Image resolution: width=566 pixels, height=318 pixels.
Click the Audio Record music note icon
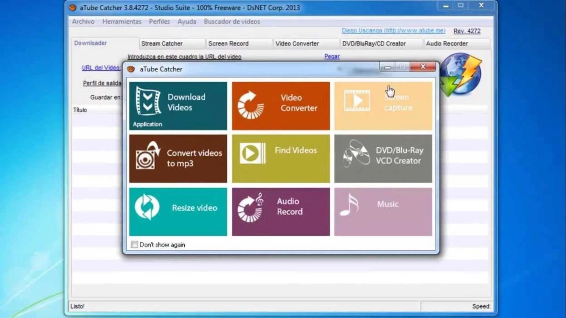click(x=250, y=207)
